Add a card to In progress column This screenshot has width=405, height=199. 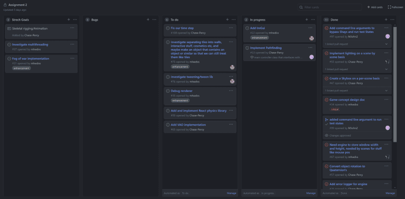(307, 20)
